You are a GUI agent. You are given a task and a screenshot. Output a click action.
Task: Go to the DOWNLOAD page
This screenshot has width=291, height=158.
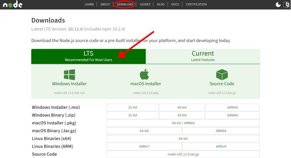click(125, 4)
